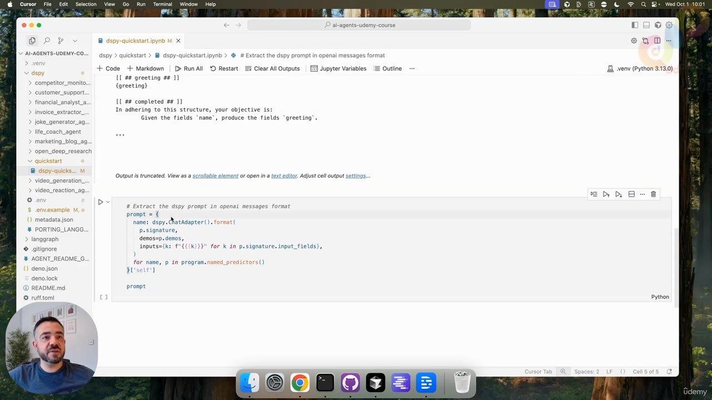Toggle the bottom panel layout icon

click(646, 25)
